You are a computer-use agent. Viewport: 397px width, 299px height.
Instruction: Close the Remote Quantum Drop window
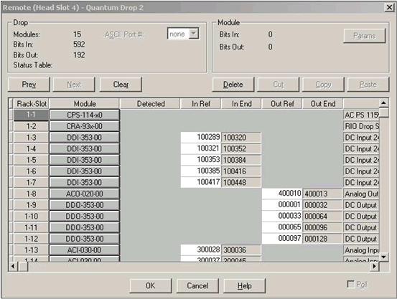(x=389, y=7)
